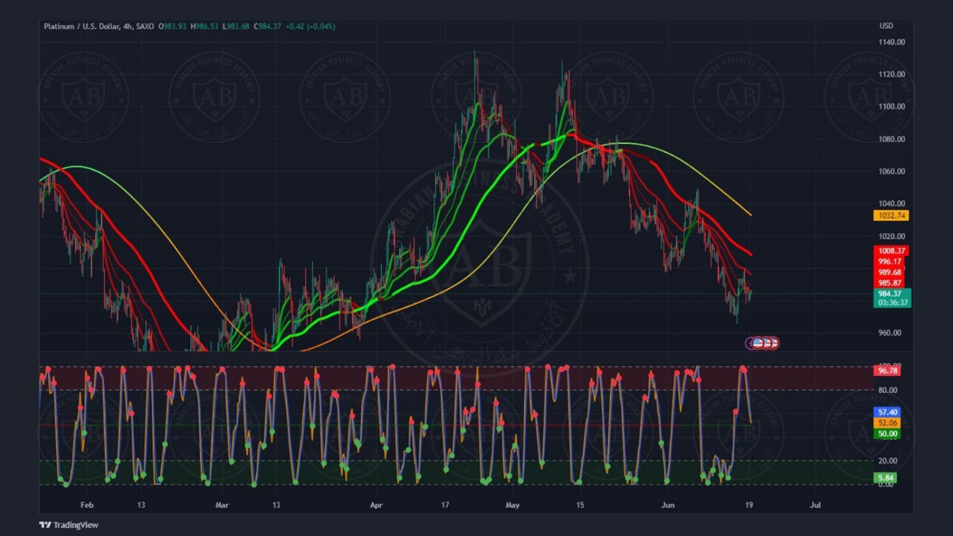Click the green 50.00 midline label
The image size is (953, 536).
[887, 434]
